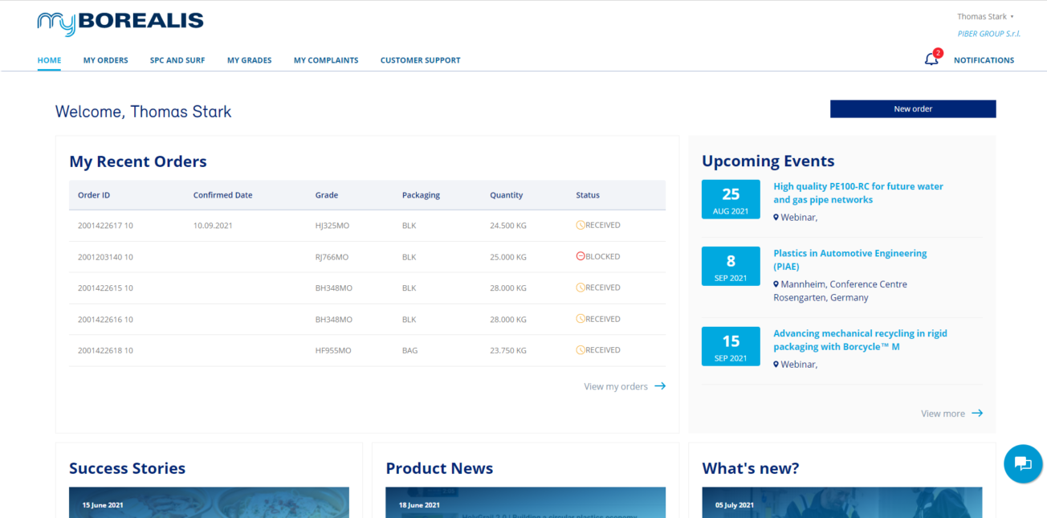
Task: Click the blocked status icon for order 2001203140
Action: pyautogui.click(x=581, y=256)
